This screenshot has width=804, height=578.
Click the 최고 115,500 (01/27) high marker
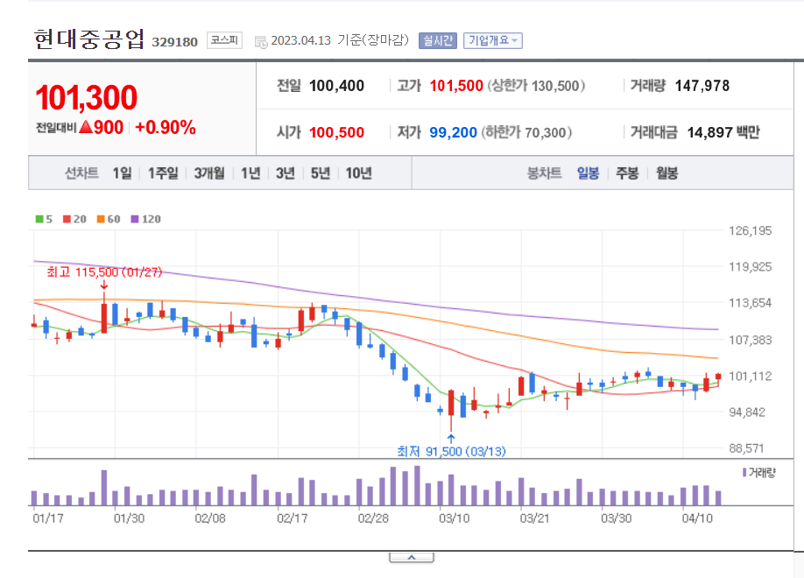104,271
